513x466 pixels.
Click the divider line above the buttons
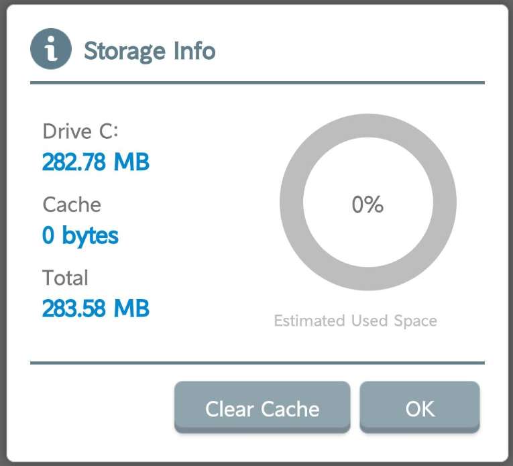[x=257, y=363]
